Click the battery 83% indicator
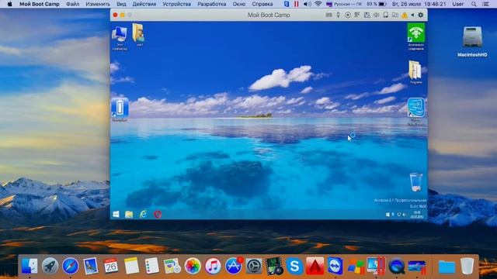Image resolution: width=497 pixels, height=279 pixels. coord(377,4)
